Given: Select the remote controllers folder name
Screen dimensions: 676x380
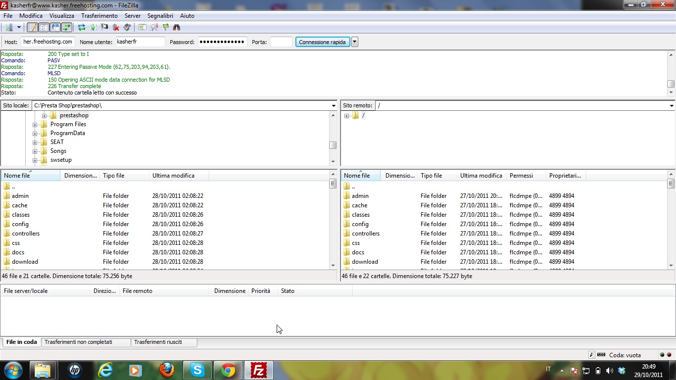Looking at the screenshot, I should coord(366,234).
